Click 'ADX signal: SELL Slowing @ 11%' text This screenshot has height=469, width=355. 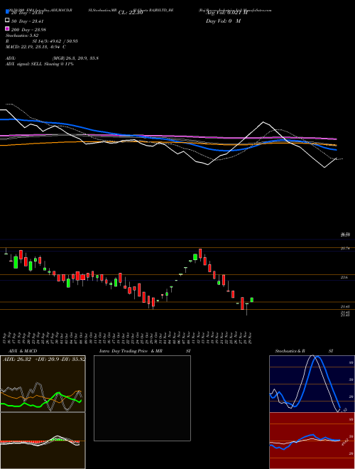[40, 64]
